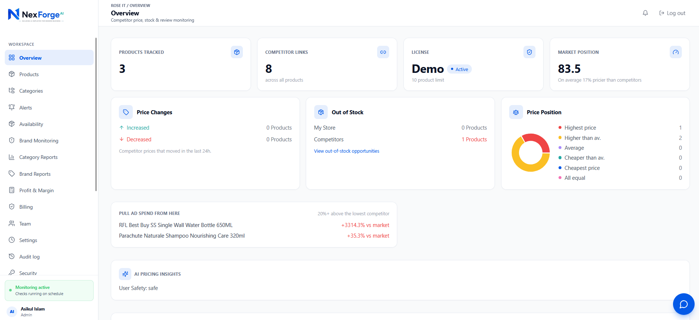This screenshot has height=320, width=699.
Task: Click the License shield icon
Action: [x=529, y=52]
